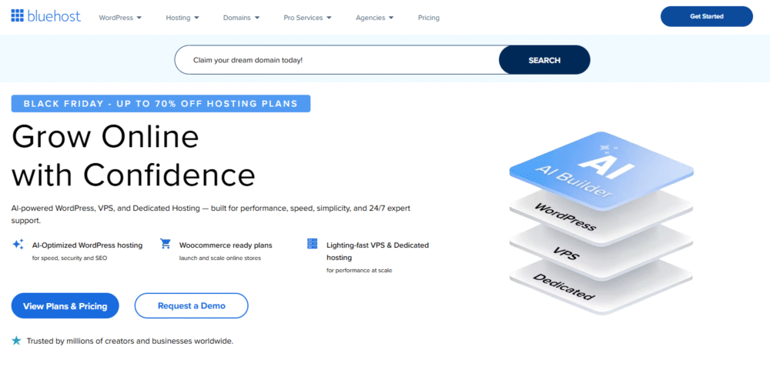Screen dimensions: 770x380
Task: Click Lighting-fast VPS & Dedicated hosting text
Action: (377, 251)
